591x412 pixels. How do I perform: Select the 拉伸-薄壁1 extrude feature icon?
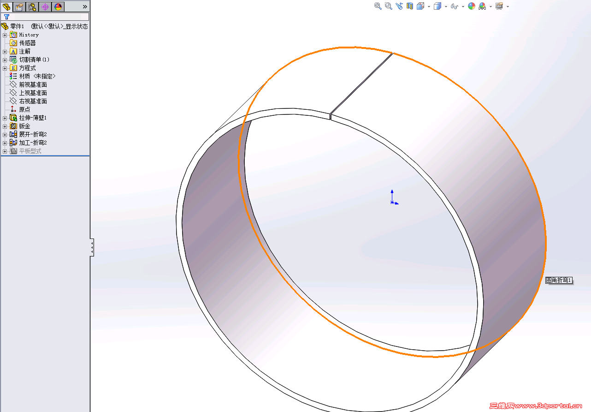pos(13,118)
